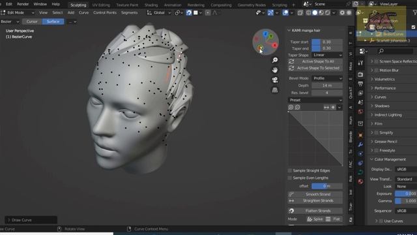Open Bevel Mode Profile dropdown

[327, 78]
